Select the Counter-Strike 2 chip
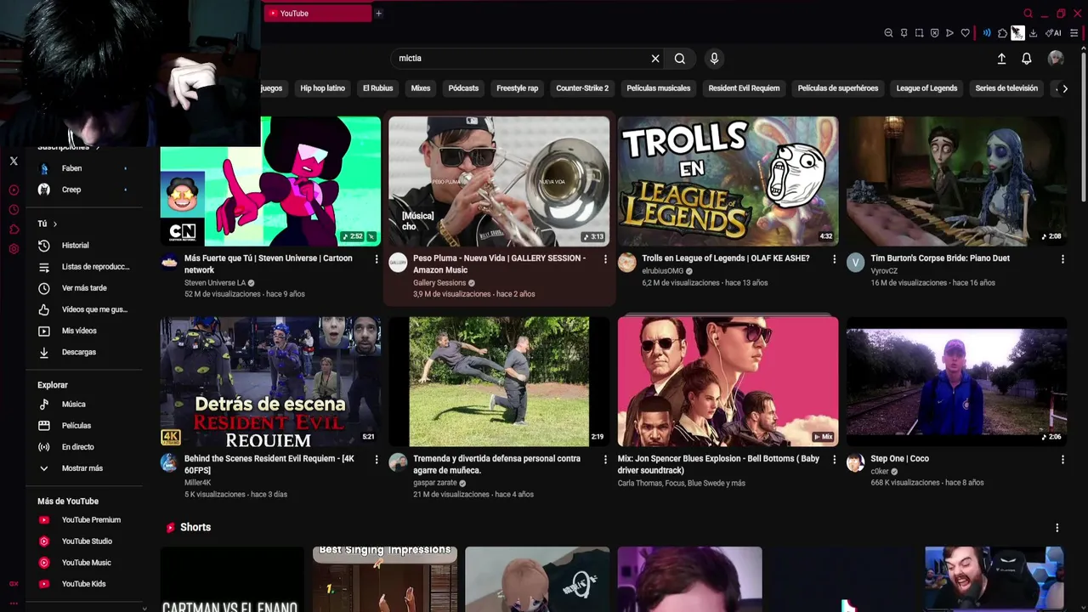The width and height of the screenshot is (1088, 612). [582, 88]
